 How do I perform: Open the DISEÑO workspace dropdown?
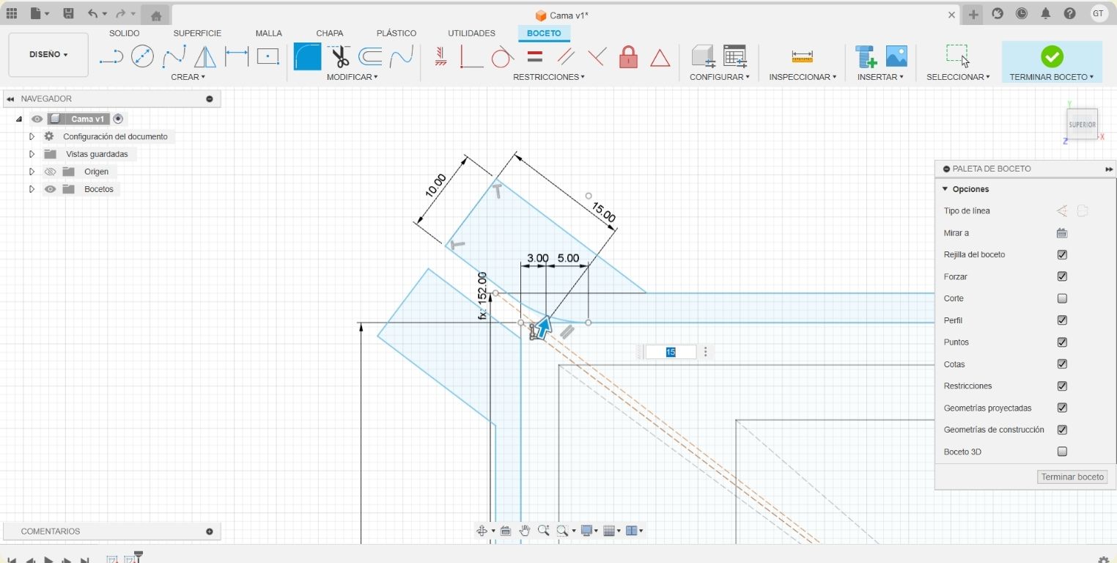pos(48,55)
